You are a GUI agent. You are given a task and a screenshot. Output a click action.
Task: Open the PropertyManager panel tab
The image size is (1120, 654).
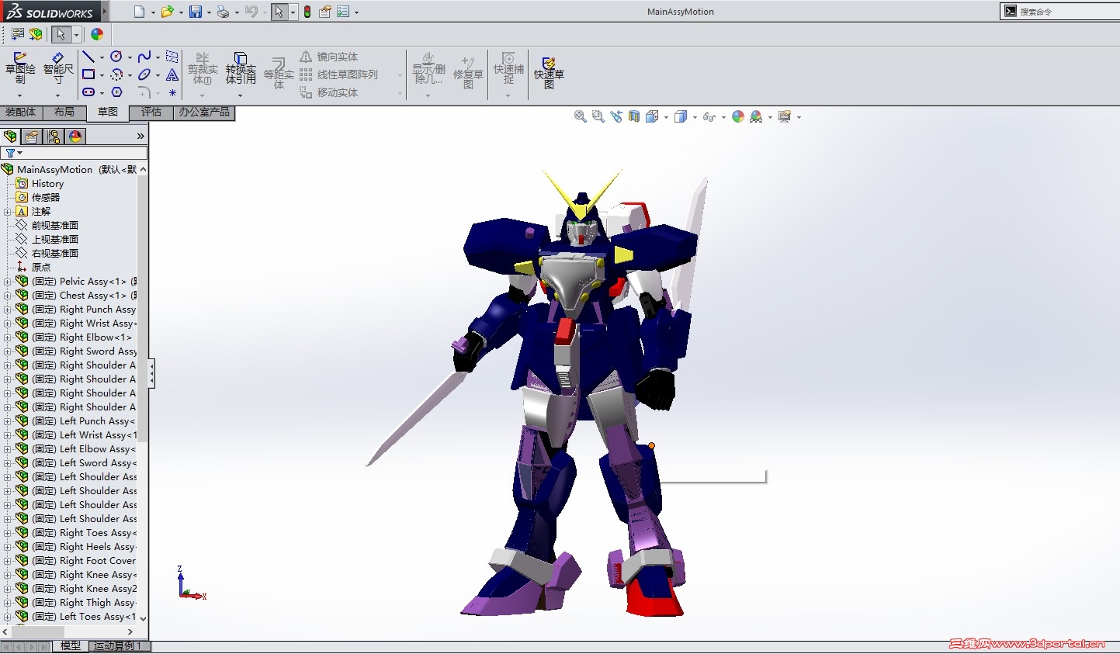(32, 137)
